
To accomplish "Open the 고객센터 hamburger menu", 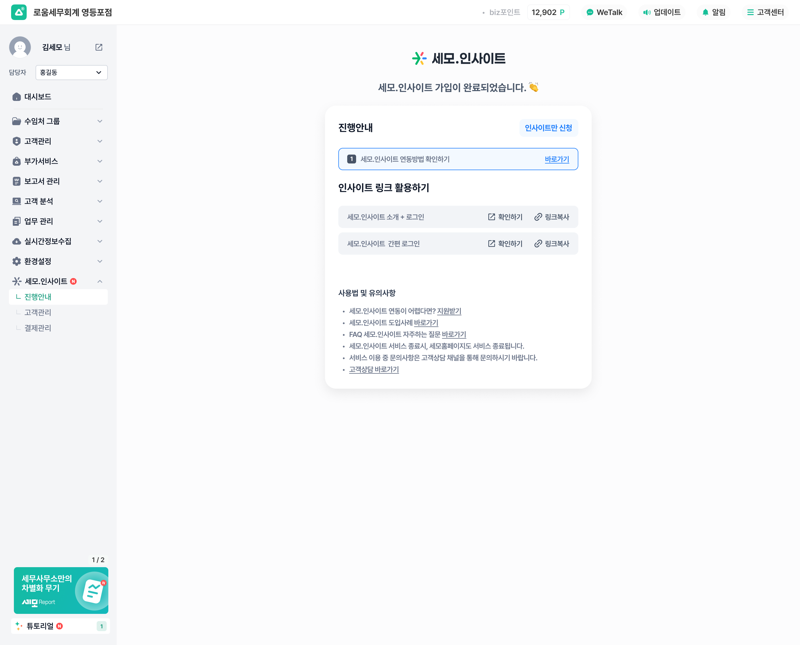I will [x=750, y=12].
